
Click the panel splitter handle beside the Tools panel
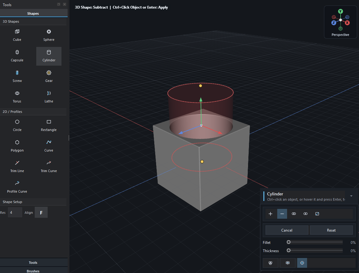(x=69, y=138)
